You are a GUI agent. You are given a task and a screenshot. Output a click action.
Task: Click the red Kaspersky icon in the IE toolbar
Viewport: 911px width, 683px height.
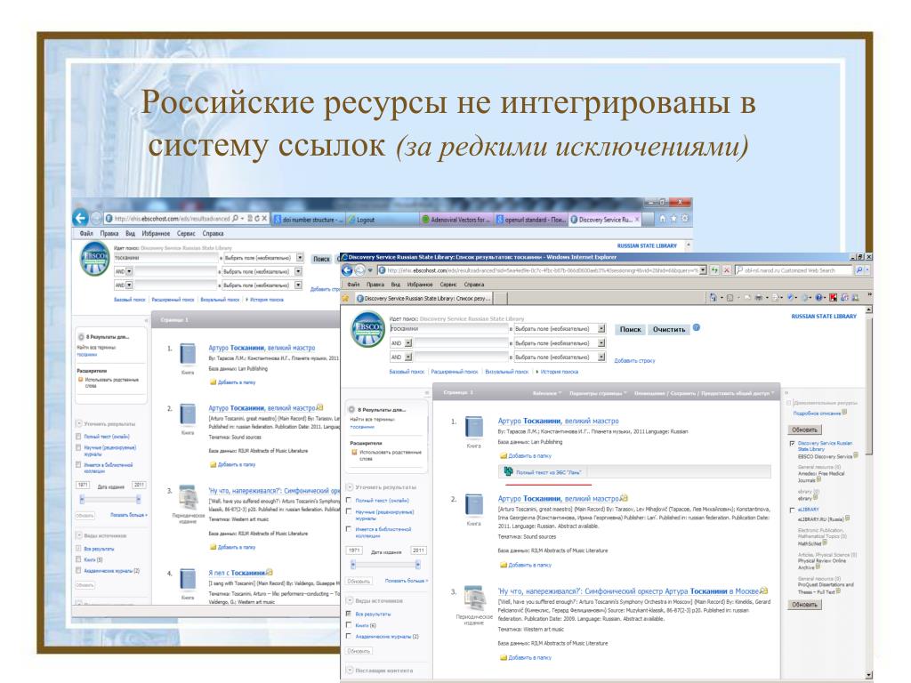[x=833, y=298]
